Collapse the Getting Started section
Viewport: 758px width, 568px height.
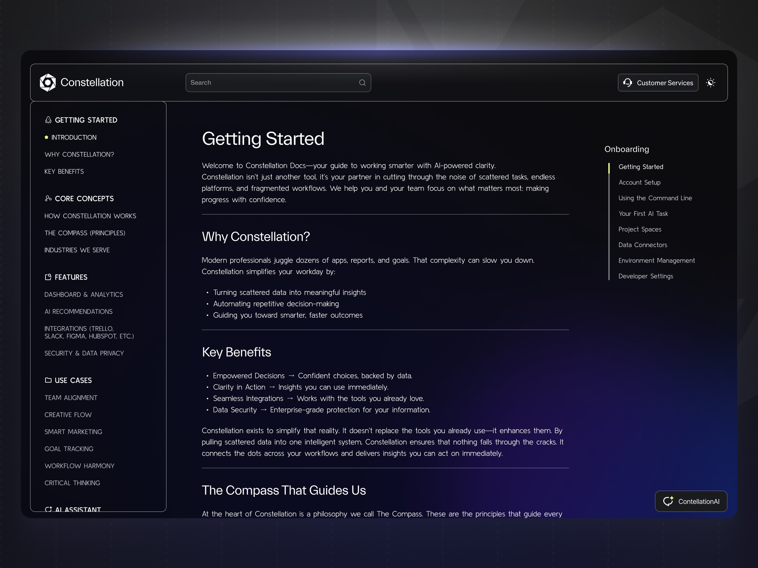tap(86, 120)
